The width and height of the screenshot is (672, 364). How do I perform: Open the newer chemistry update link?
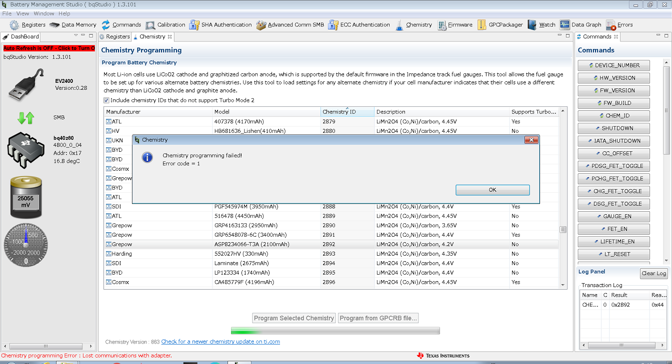click(220, 342)
